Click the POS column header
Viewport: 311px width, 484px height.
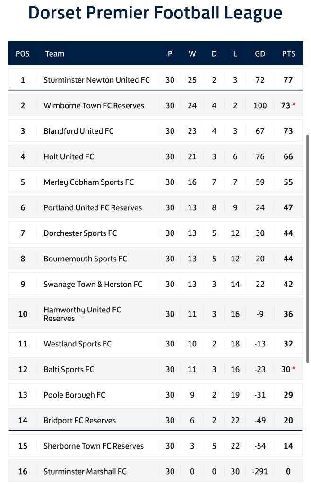pyautogui.click(x=22, y=53)
